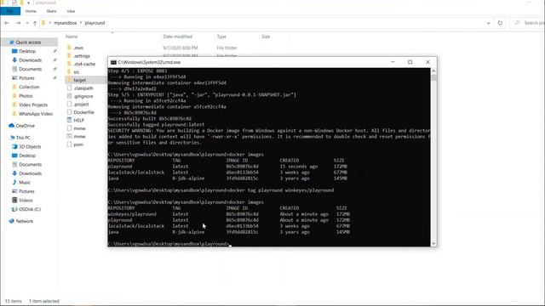Go back with the Back arrow
This screenshot has width=545, height=306.
[7, 23]
